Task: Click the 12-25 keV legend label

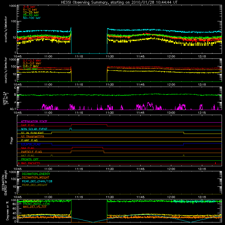Action: click(31, 12)
